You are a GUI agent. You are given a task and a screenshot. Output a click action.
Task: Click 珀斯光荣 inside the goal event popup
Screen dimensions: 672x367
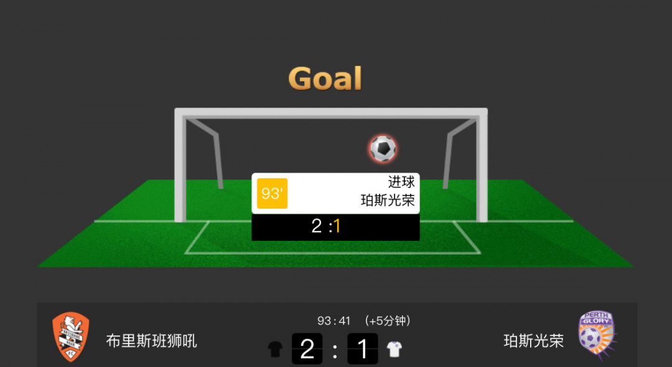coord(388,200)
